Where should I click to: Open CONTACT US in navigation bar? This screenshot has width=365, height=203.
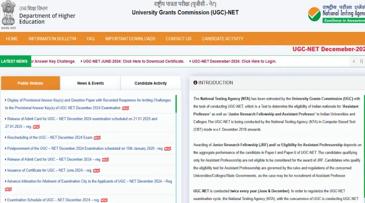[x=178, y=39]
